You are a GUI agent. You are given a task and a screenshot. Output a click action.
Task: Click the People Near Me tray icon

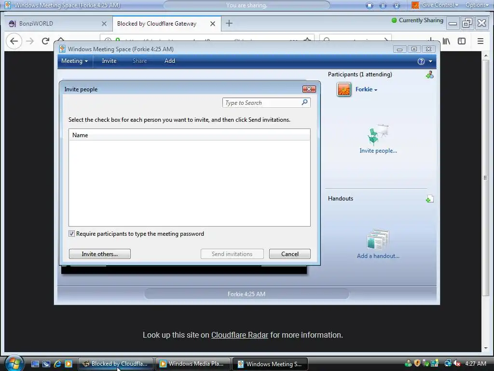coord(408,363)
